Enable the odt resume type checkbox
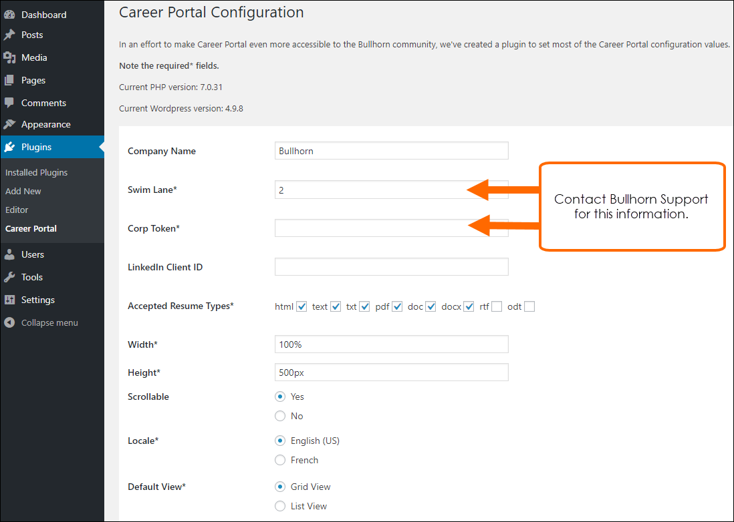This screenshot has width=734, height=522. 529,306
